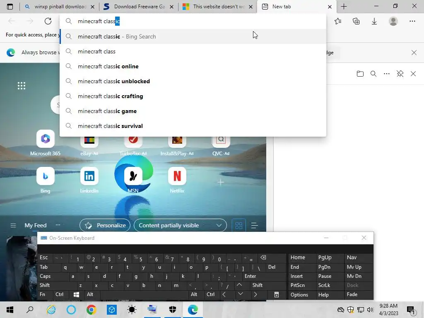Open the Collections icon in toolbar
This screenshot has width=424, height=318.
click(x=356, y=21)
